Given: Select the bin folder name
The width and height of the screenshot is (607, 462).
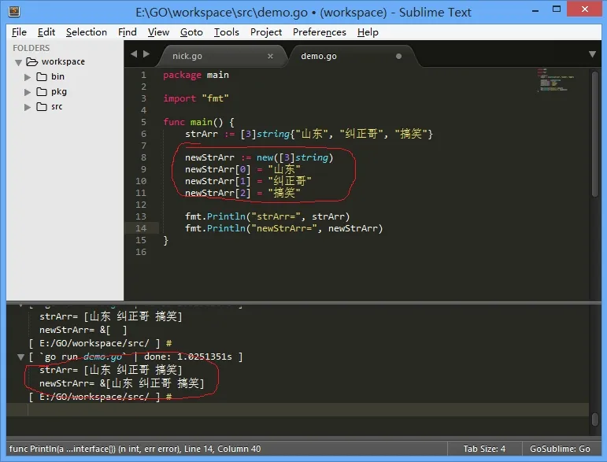Looking at the screenshot, I should (57, 76).
